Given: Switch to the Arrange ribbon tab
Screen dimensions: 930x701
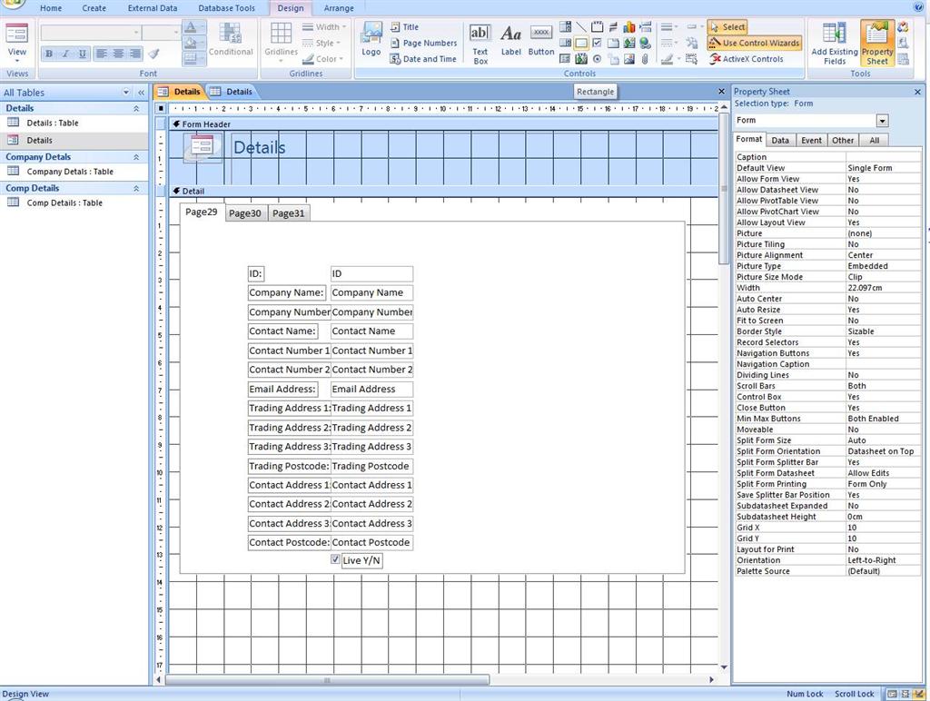Looking at the screenshot, I should pyautogui.click(x=338, y=8).
